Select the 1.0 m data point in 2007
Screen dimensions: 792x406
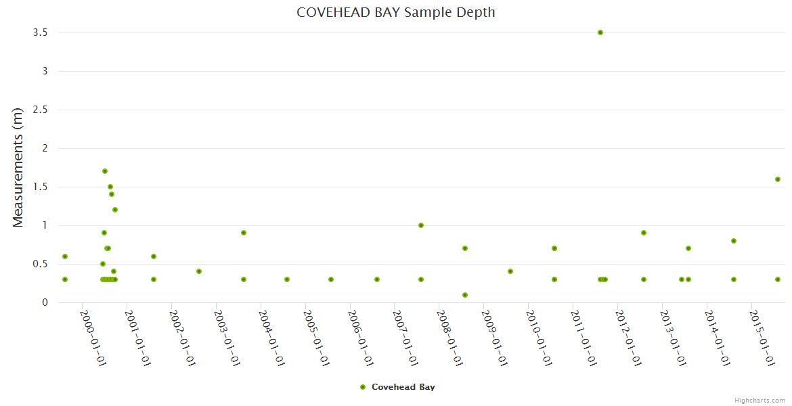[x=421, y=225]
